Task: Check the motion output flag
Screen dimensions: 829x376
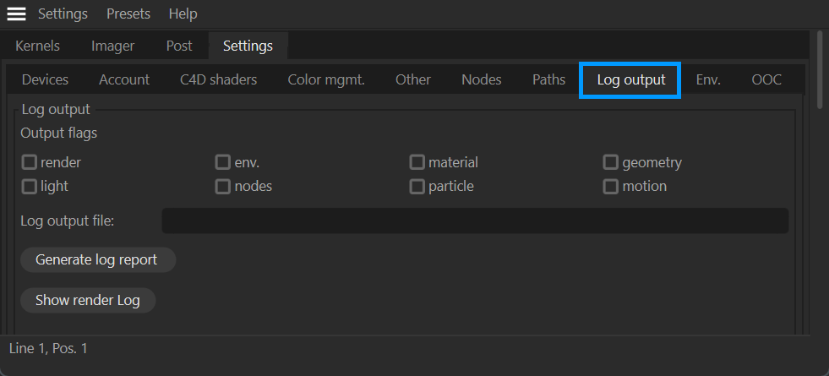Action: (x=611, y=186)
